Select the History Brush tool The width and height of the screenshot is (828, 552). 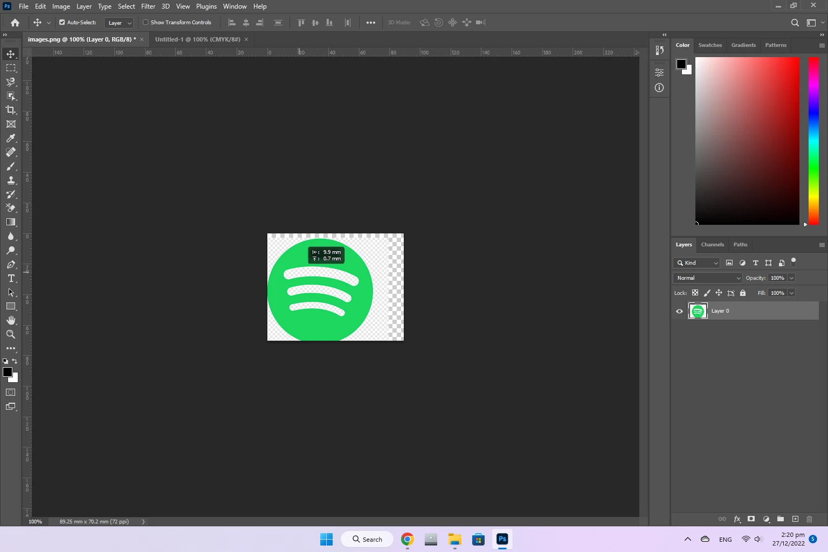coord(11,195)
